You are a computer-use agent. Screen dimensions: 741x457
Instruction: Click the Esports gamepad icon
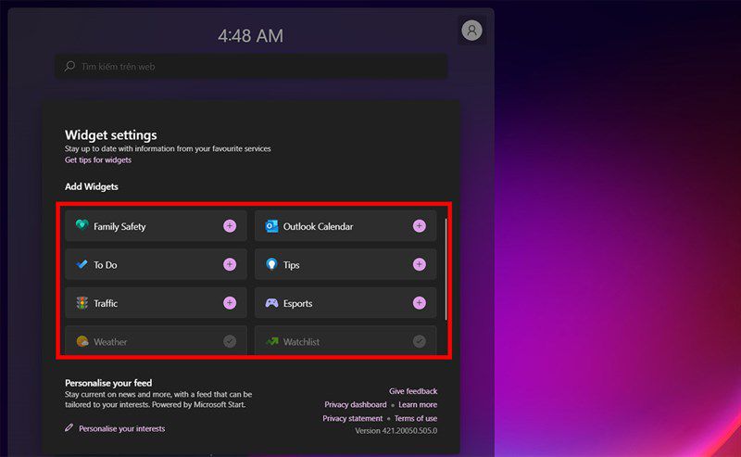[271, 303]
